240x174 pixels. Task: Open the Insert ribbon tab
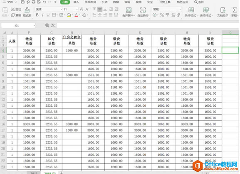click(x=76, y=2)
